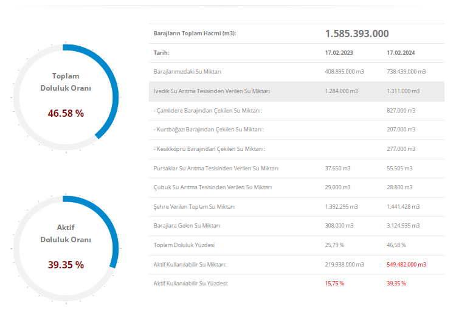Click the Kesikköprü Barajından Çekilen Su Miktarı label
The image size is (456, 314).
pos(209,149)
